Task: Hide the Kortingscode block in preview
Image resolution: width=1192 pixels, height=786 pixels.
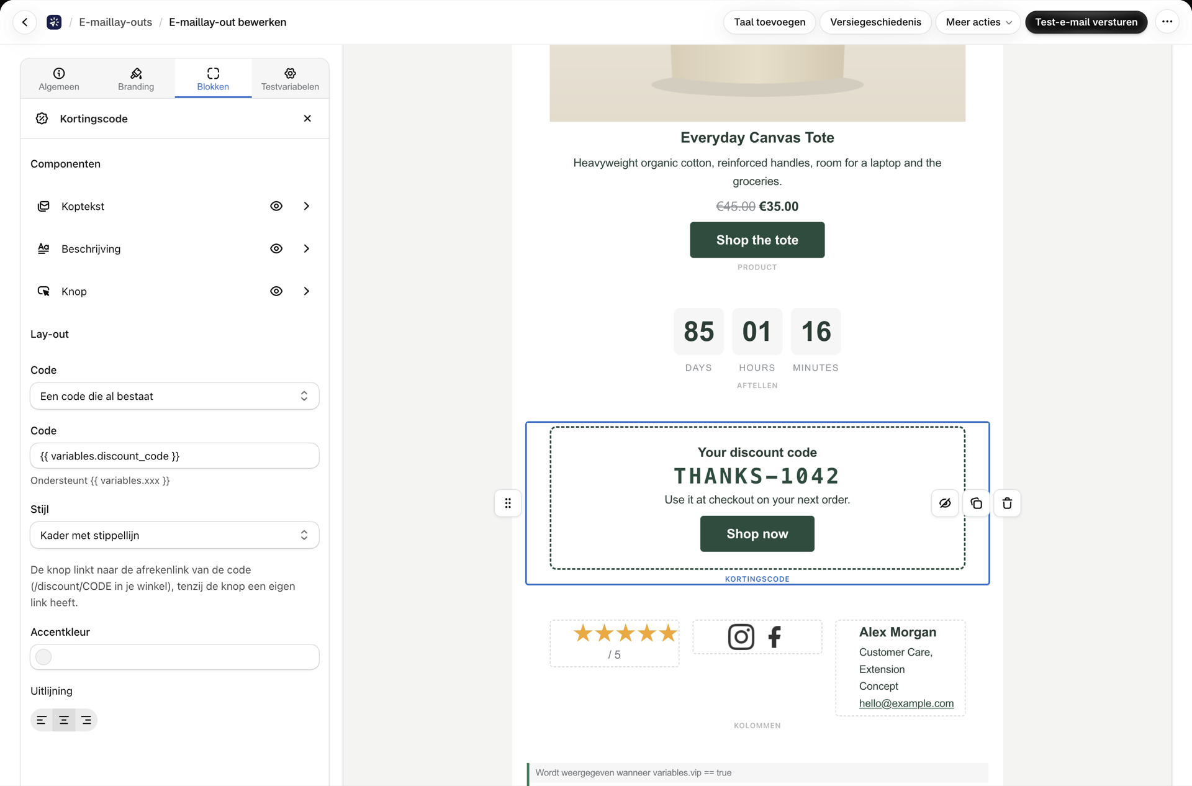Action: pos(945,503)
